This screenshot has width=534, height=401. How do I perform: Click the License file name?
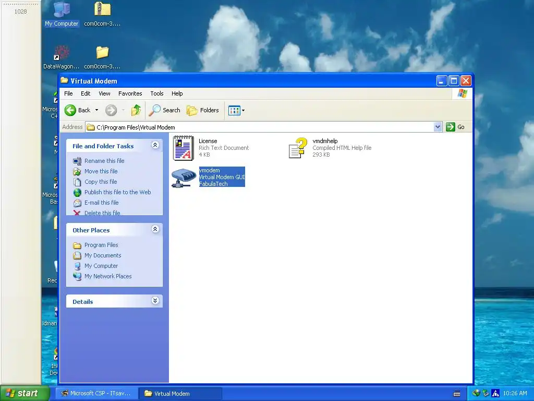[208, 141]
